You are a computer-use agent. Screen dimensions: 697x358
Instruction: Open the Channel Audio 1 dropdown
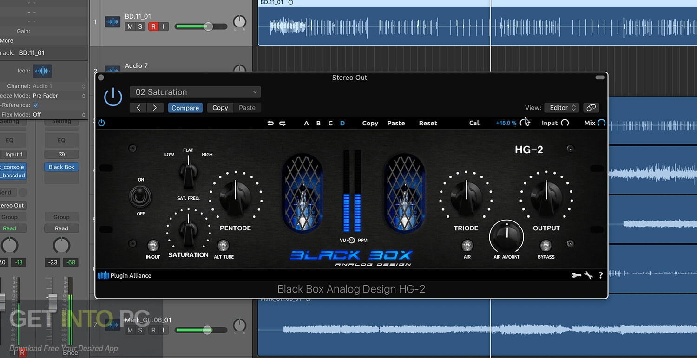point(59,86)
